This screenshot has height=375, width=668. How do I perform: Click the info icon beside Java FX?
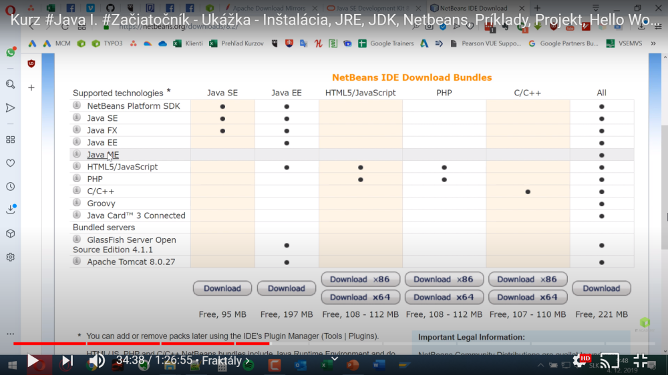pyautogui.click(x=77, y=130)
